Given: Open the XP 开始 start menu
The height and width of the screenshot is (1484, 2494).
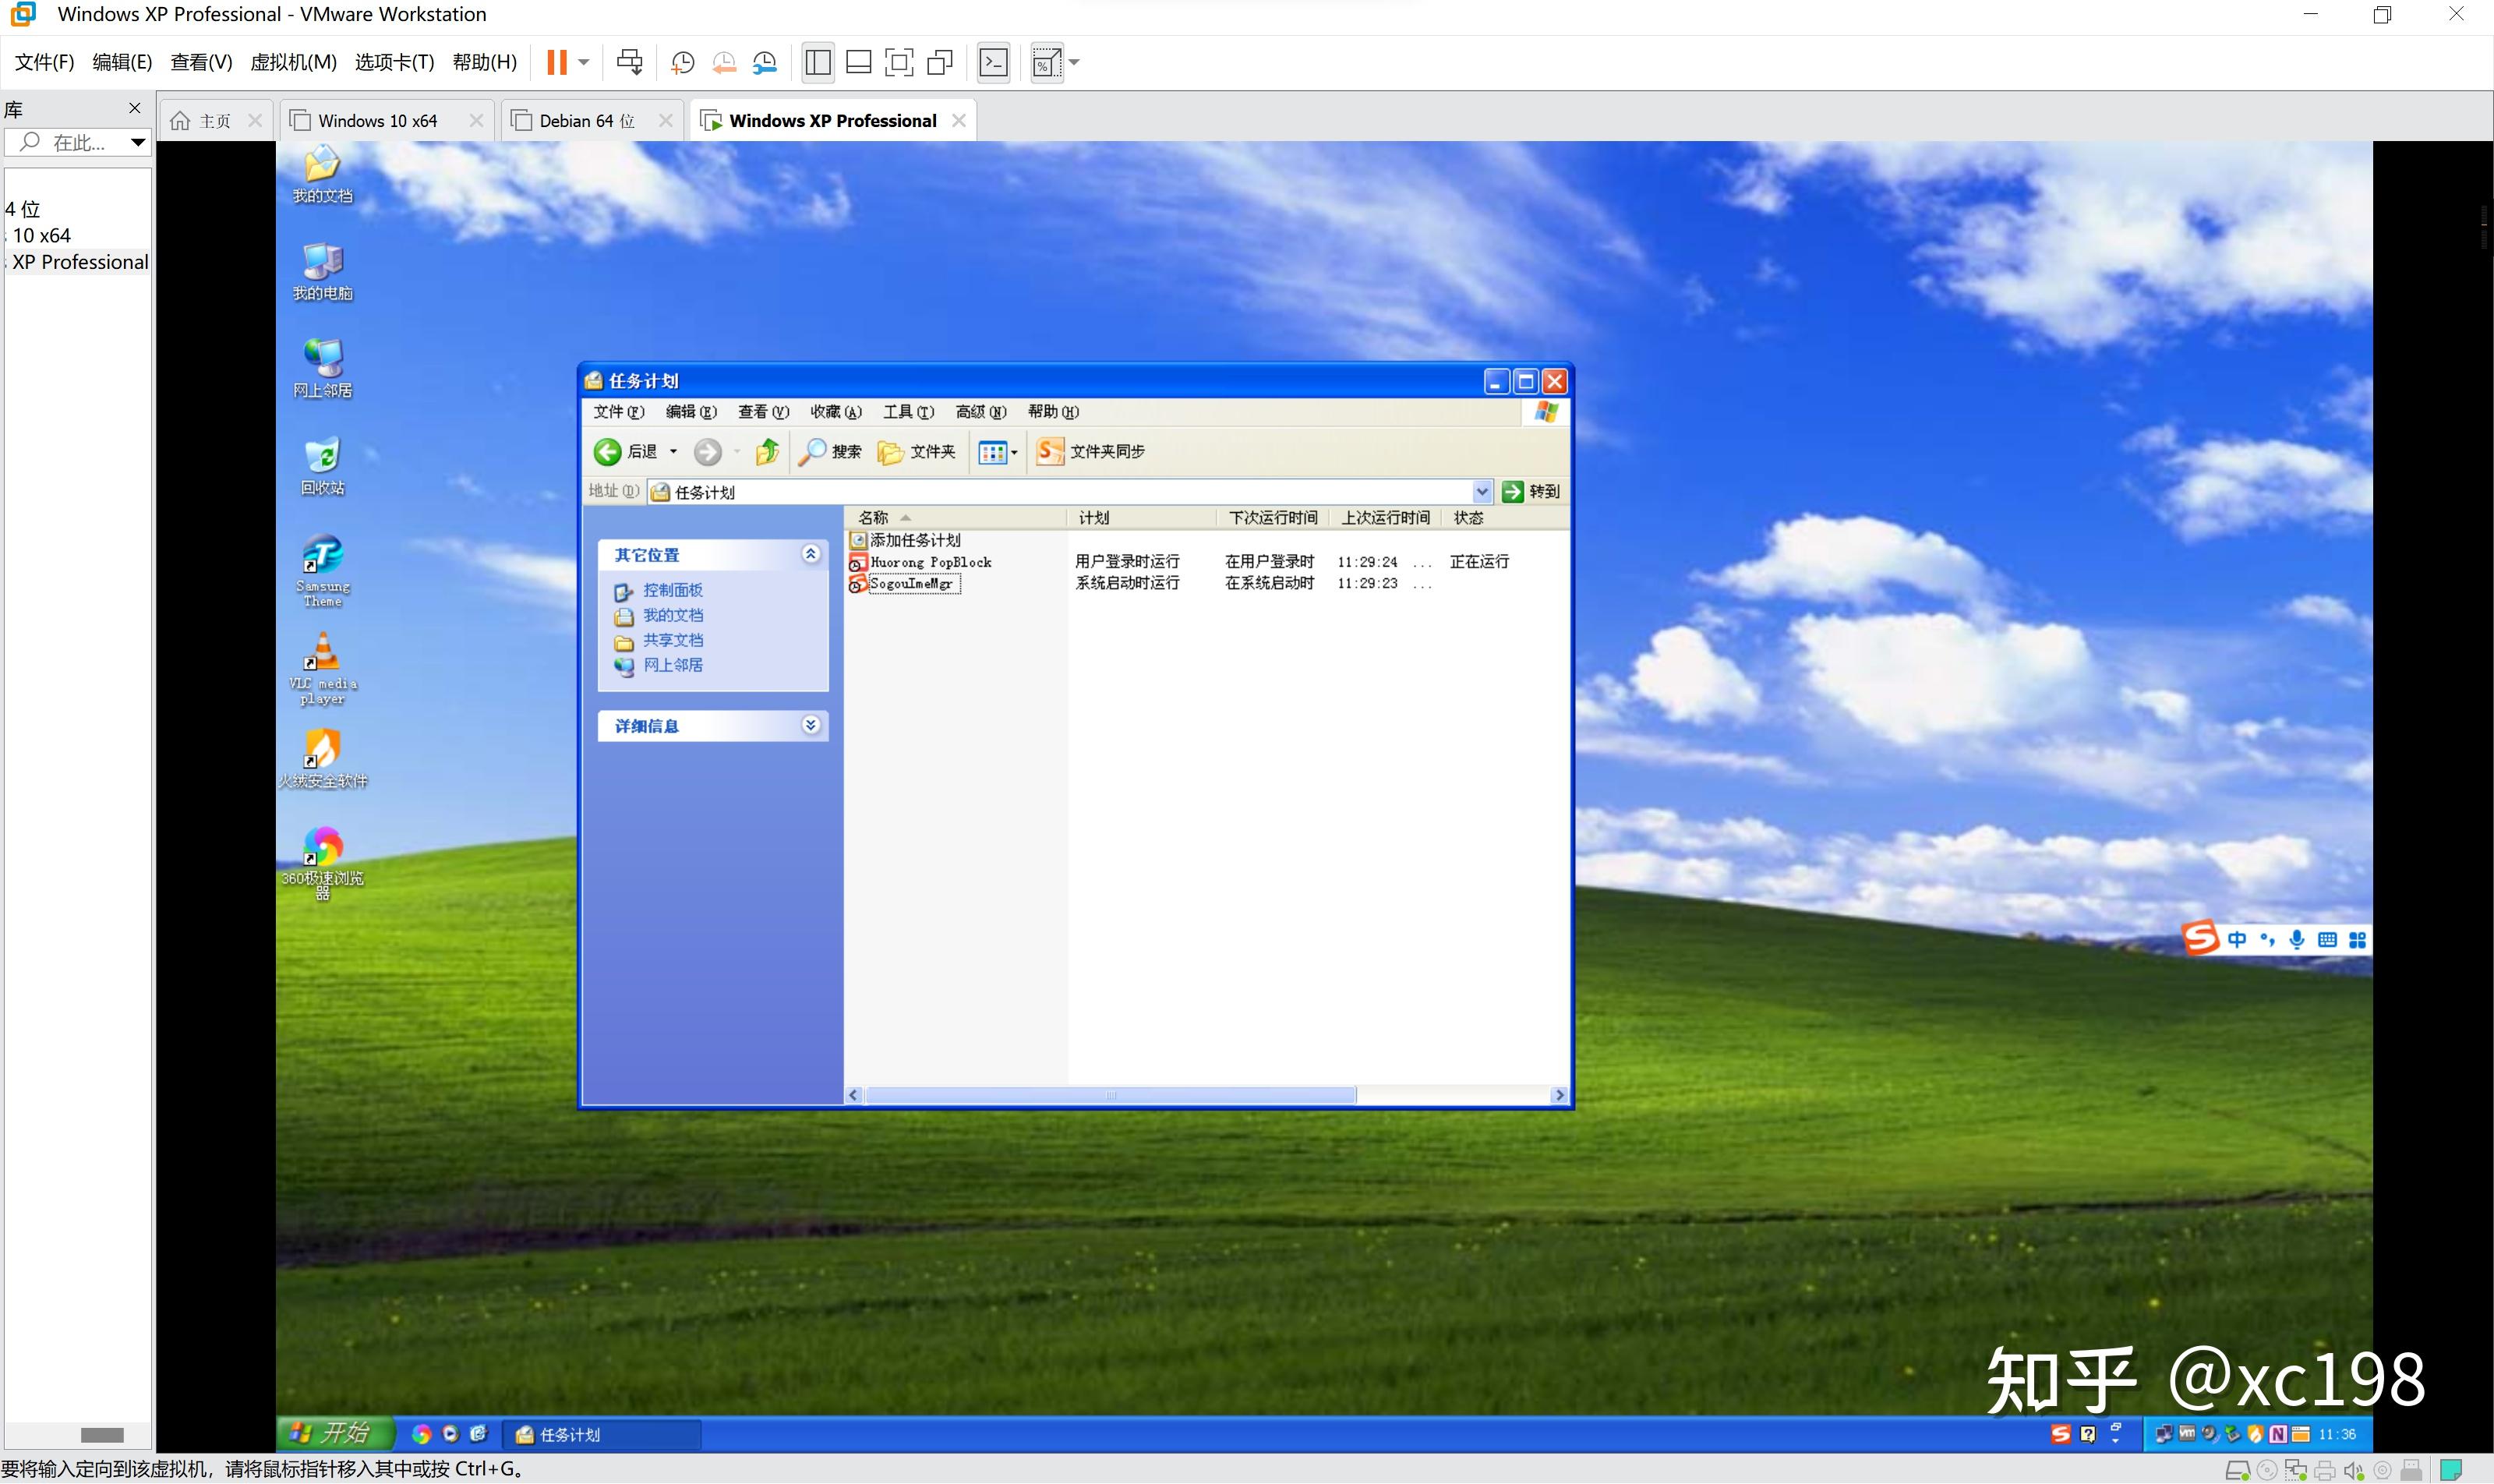Looking at the screenshot, I should [336, 1435].
